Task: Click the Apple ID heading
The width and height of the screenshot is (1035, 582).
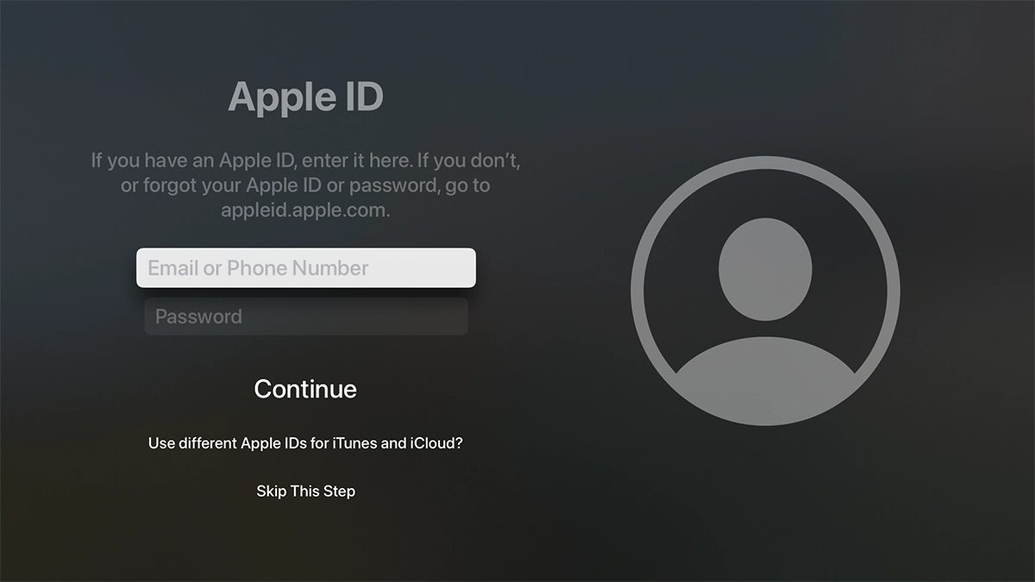Action: coord(305,97)
